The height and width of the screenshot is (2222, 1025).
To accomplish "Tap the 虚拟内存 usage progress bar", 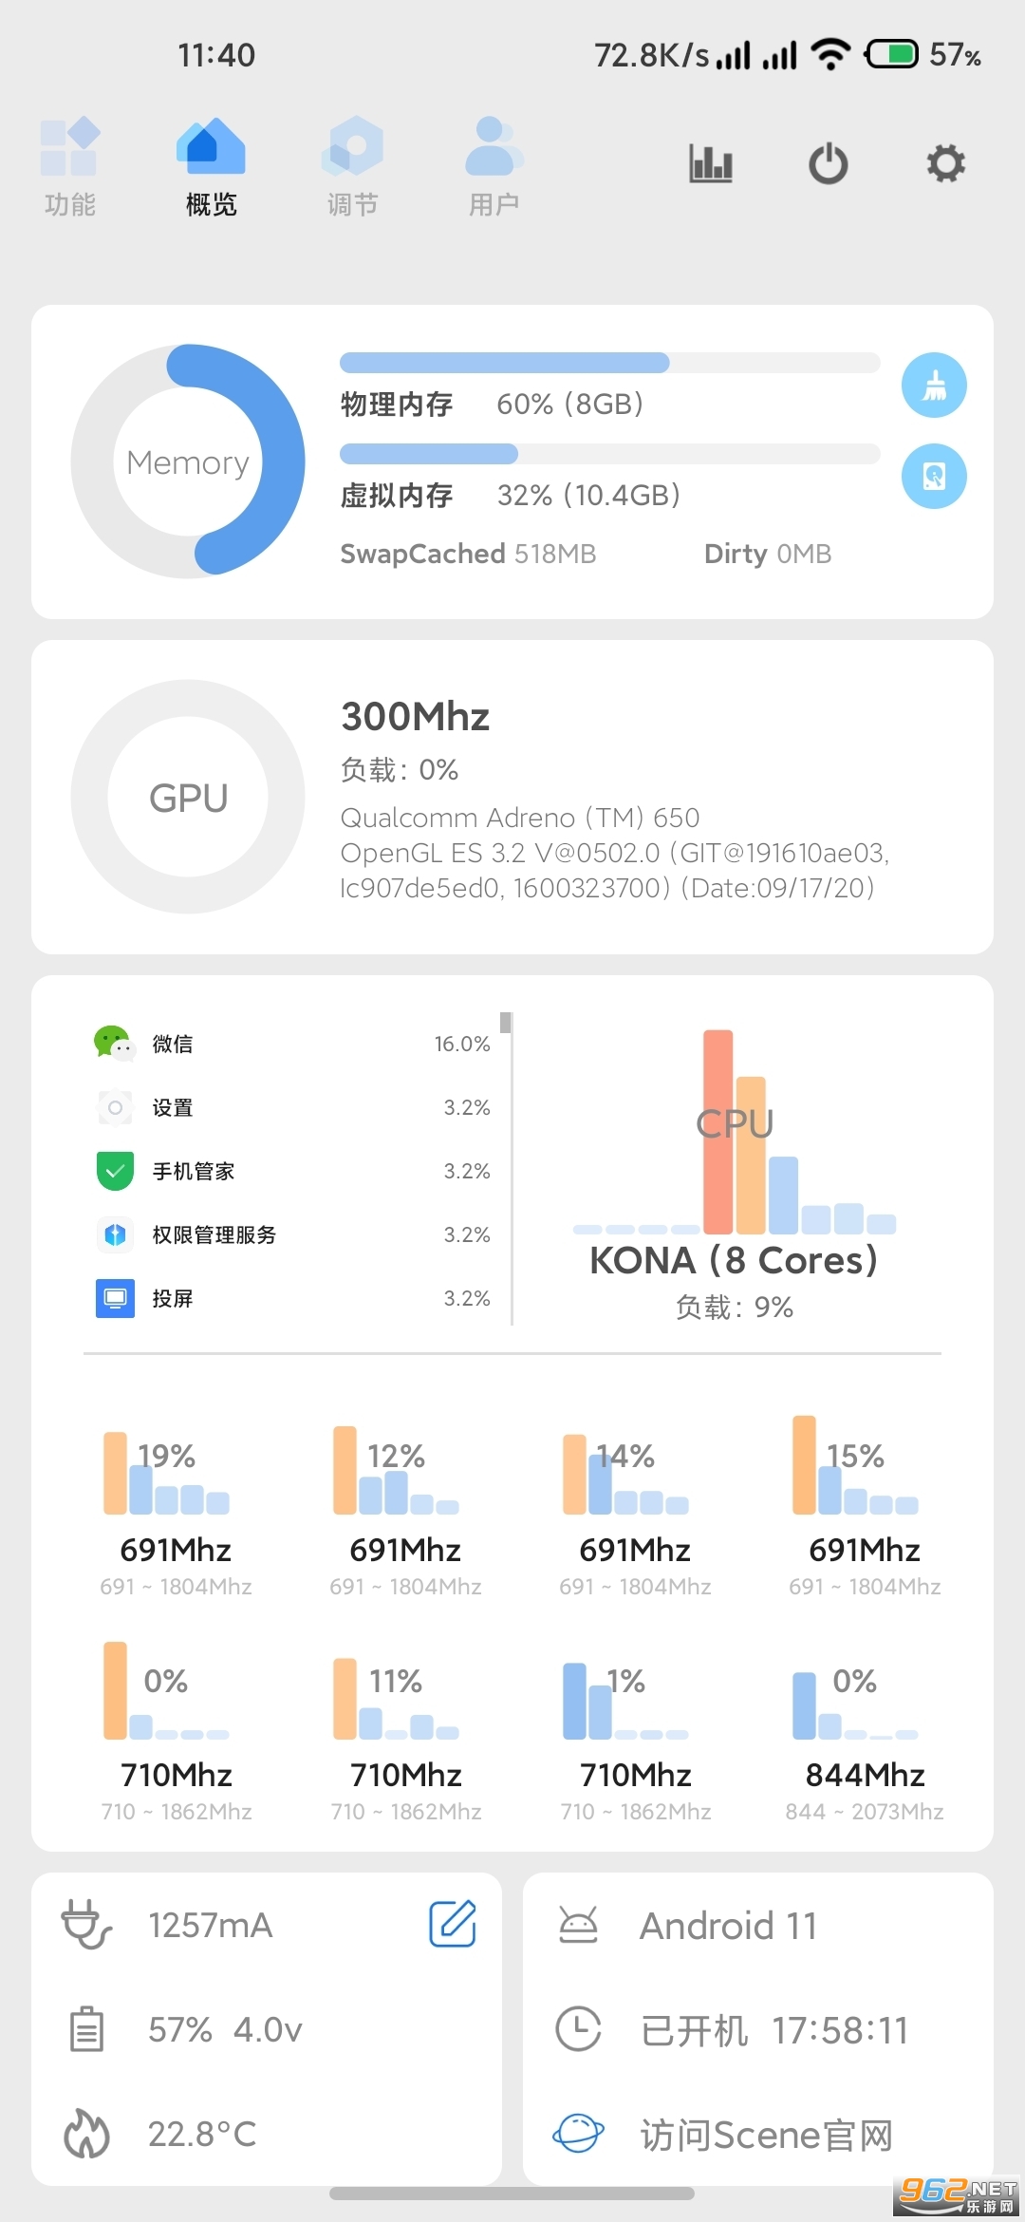I will [x=609, y=454].
